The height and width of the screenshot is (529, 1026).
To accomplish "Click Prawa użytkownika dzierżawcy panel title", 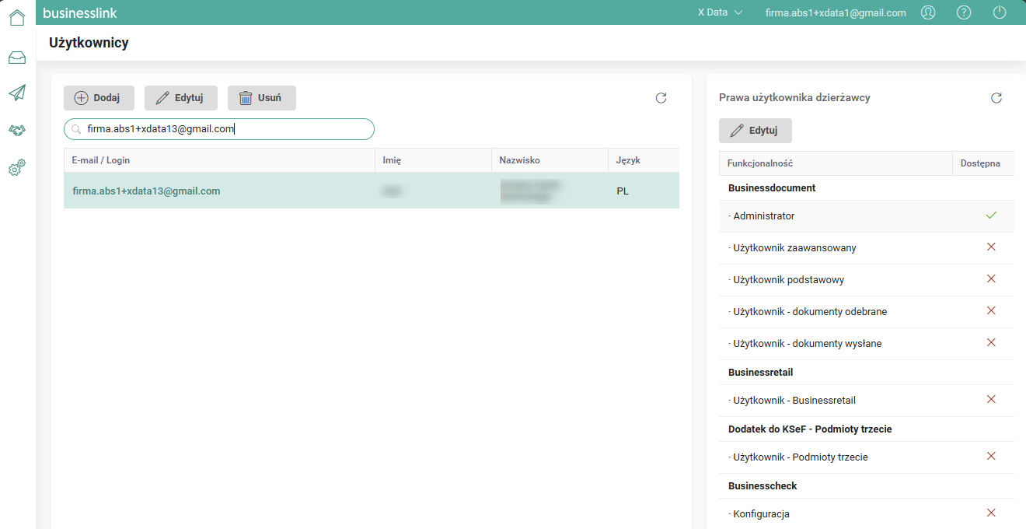I will [x=794, y=98].
